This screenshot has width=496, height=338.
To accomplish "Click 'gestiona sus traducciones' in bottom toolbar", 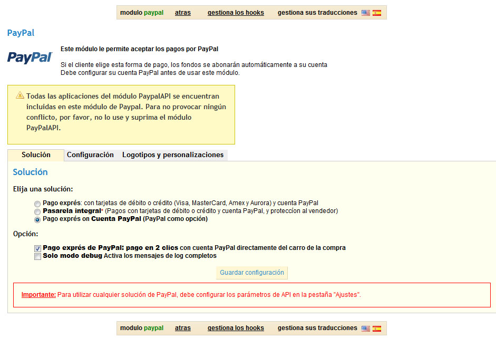I will click(x=317, y=328).
